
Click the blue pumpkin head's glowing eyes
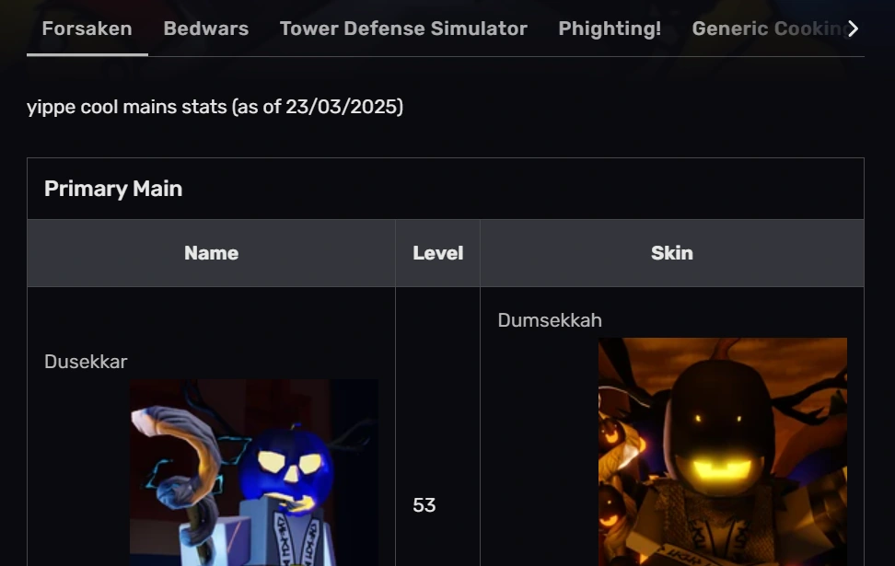pyautogui.click(x=290, y=462)
